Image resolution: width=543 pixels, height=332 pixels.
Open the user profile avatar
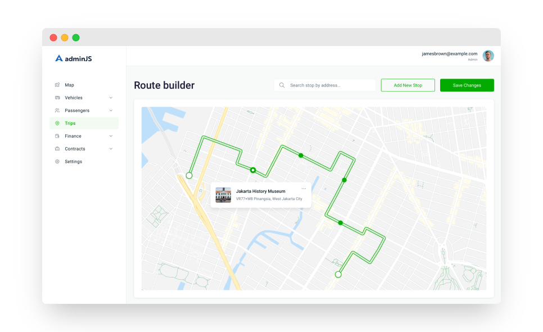tap(488, 56)
